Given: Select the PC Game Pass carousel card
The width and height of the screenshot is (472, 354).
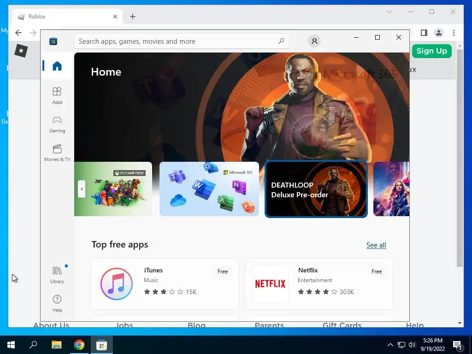Looking at the screenshot, I should (113, 189).
